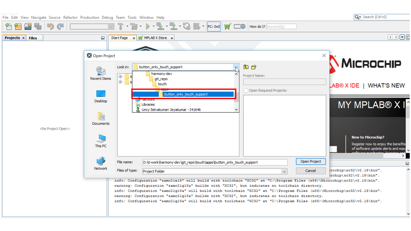Jump to This PC location

(101, 141)
